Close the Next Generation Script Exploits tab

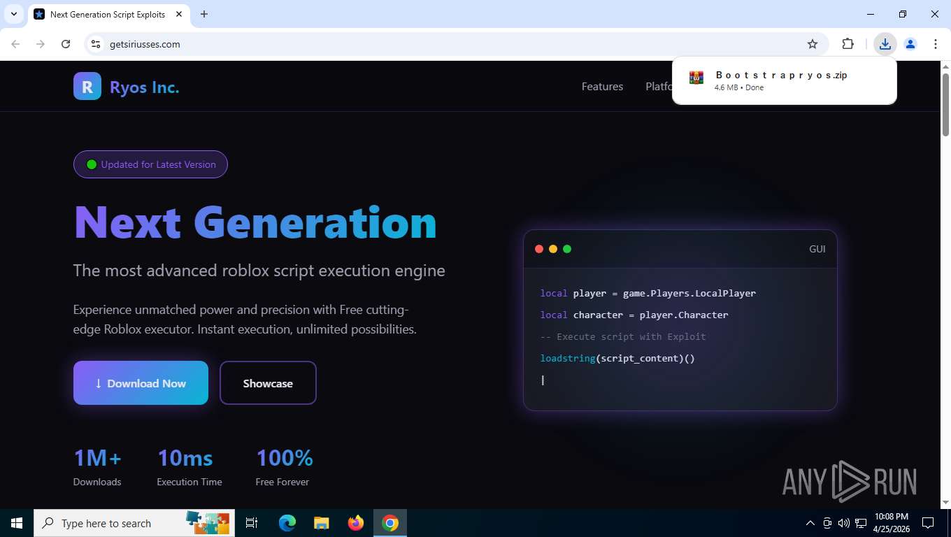(x=179, y=14)
